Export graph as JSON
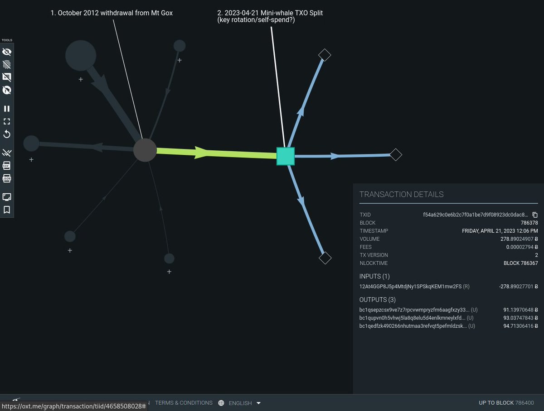The width and height of the screenshot is (544, 411). pyautogui.click(x=7, y=178)
